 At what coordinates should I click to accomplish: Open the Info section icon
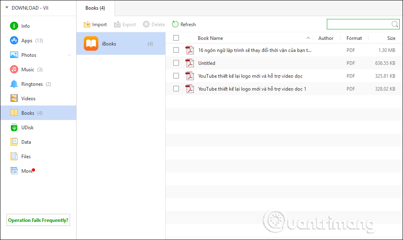(14, 26)
